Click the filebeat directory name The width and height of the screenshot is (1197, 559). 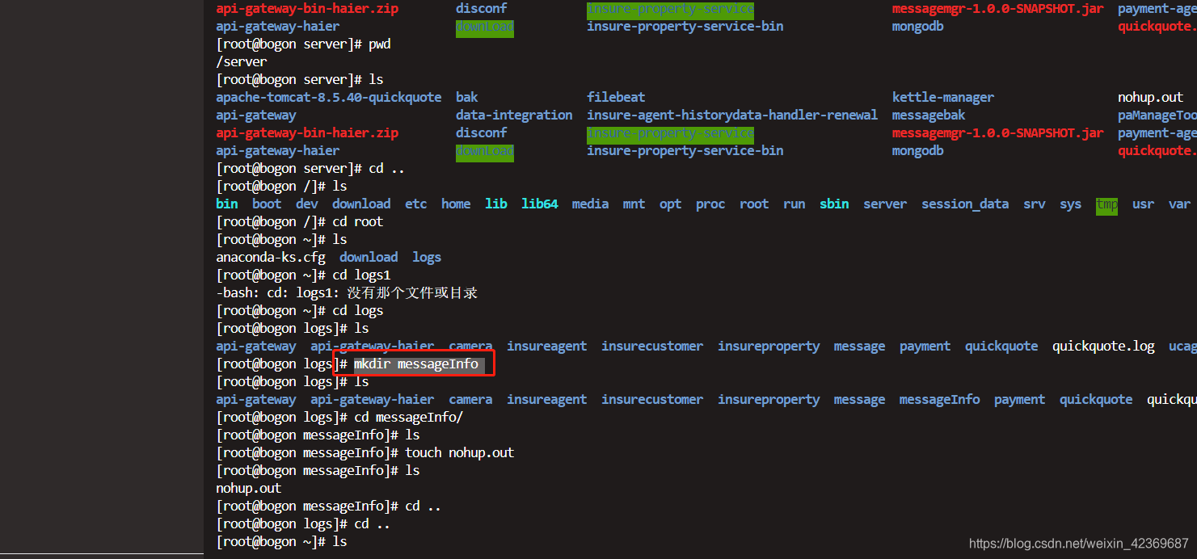click(x=615, y=97)
